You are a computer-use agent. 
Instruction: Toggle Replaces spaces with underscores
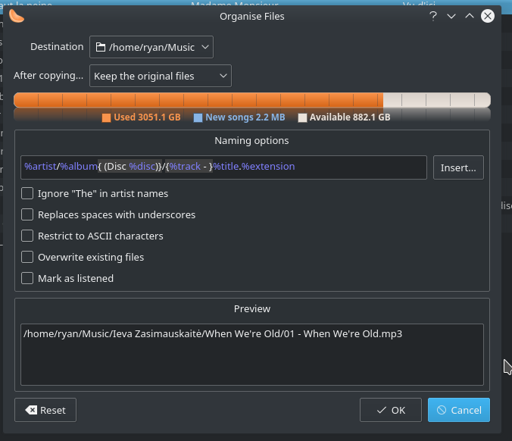[x=27, y=214]
